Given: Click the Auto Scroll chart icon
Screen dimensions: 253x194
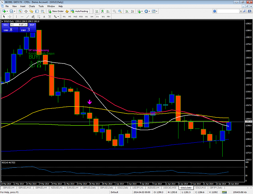Looking at the screenshot, I should 127,11.
